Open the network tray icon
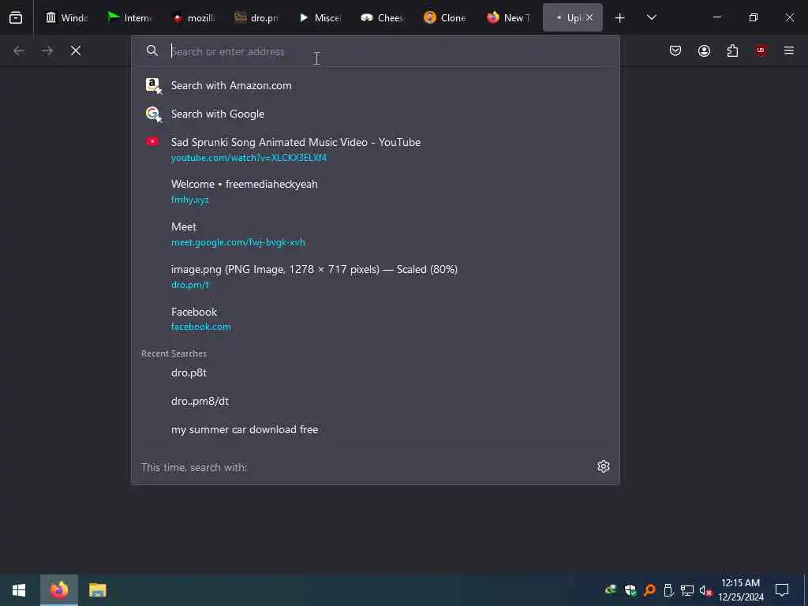The height and width of the screenshot is (606, 808). click(687, 590)
